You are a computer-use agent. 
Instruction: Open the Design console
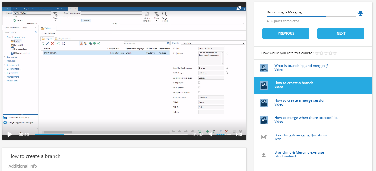(164, 17)
